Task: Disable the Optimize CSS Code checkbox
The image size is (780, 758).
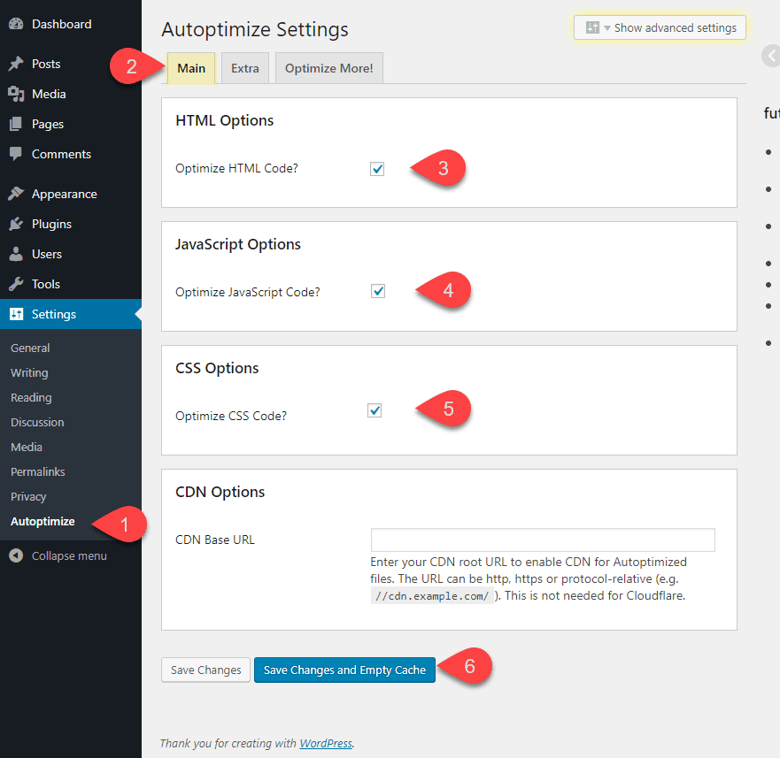Action: (375, 410)
